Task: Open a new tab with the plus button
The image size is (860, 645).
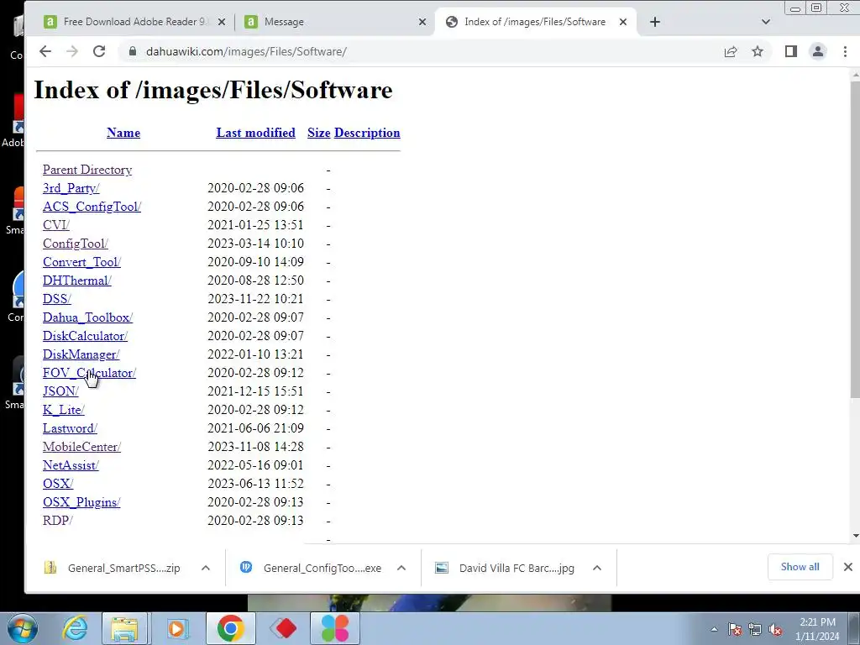Action: coord(655,22)
